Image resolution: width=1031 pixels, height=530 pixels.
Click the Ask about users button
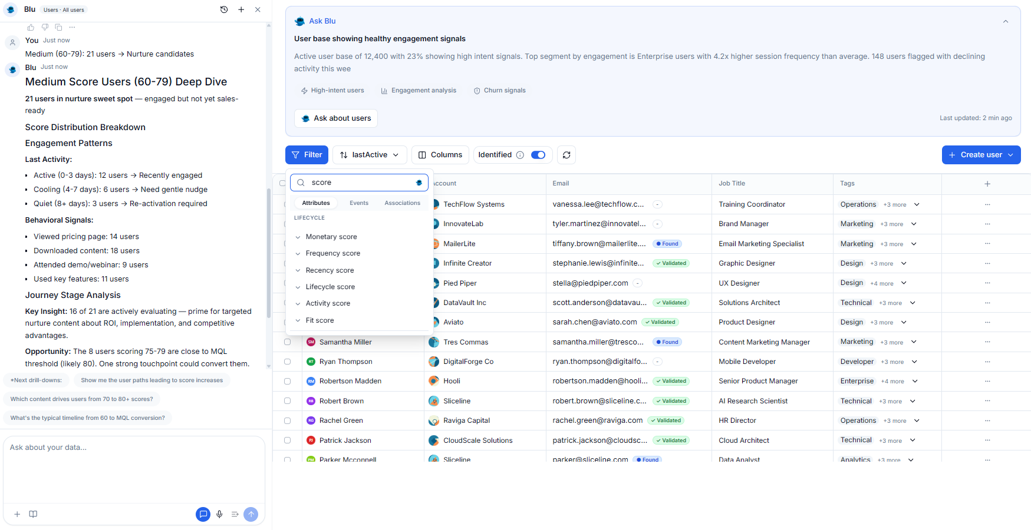coord(335,118)
